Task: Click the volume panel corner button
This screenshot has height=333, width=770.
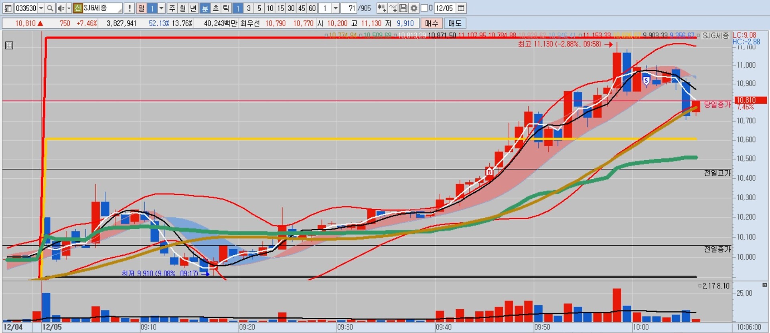Action: (x=764, y=285)
